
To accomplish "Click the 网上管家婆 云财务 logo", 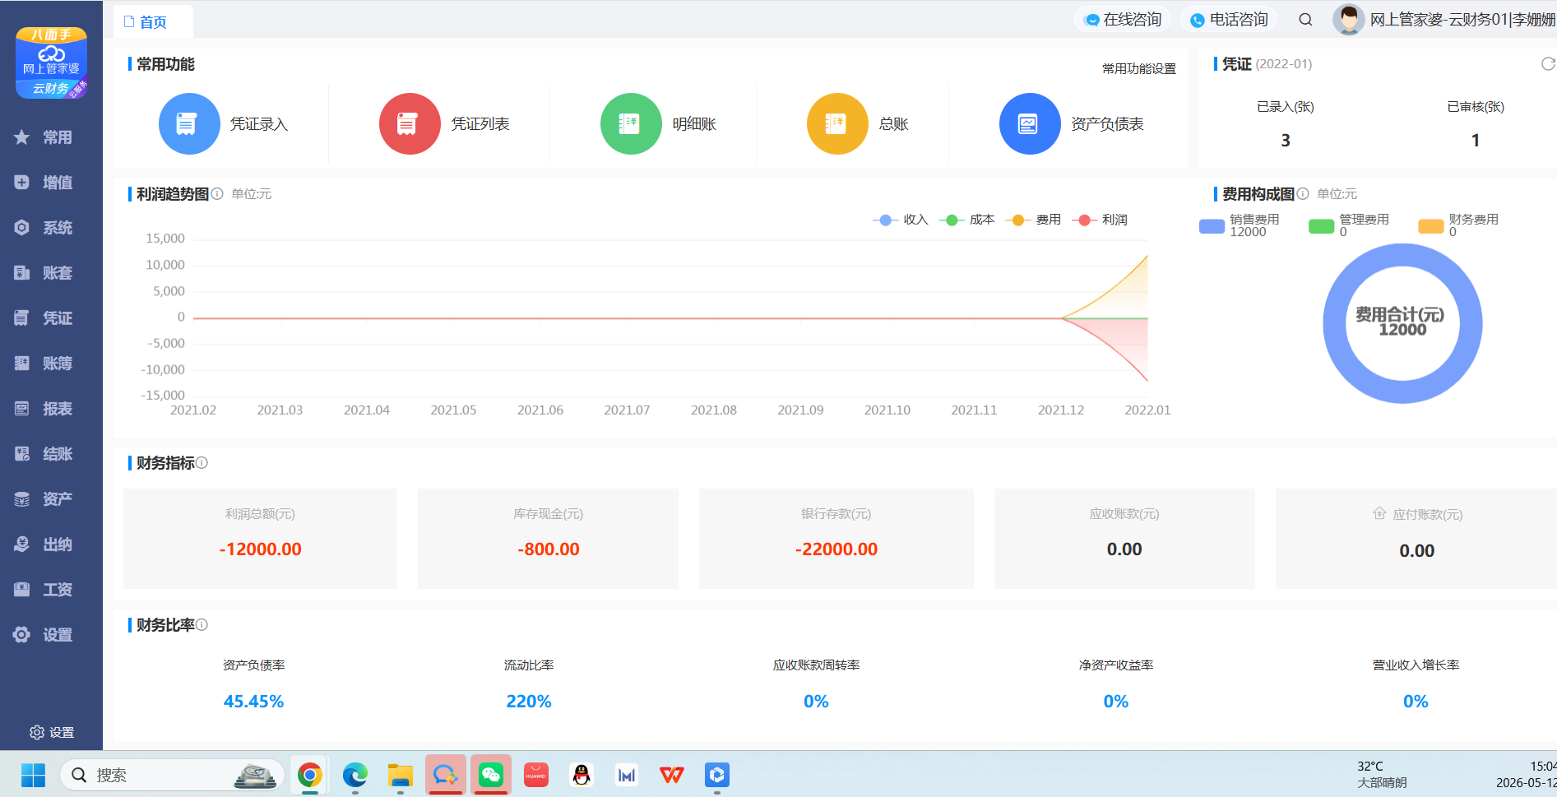I will click(x=51, y=63).
